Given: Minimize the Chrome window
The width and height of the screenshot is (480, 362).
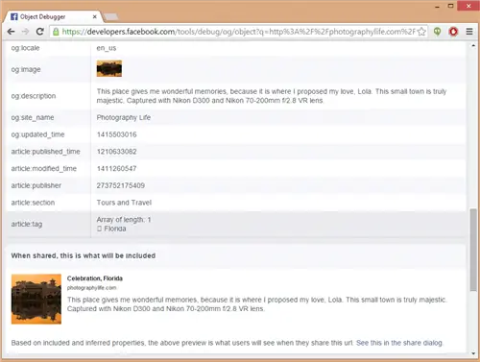Looking at the screenshot, I should click(437, 6).
